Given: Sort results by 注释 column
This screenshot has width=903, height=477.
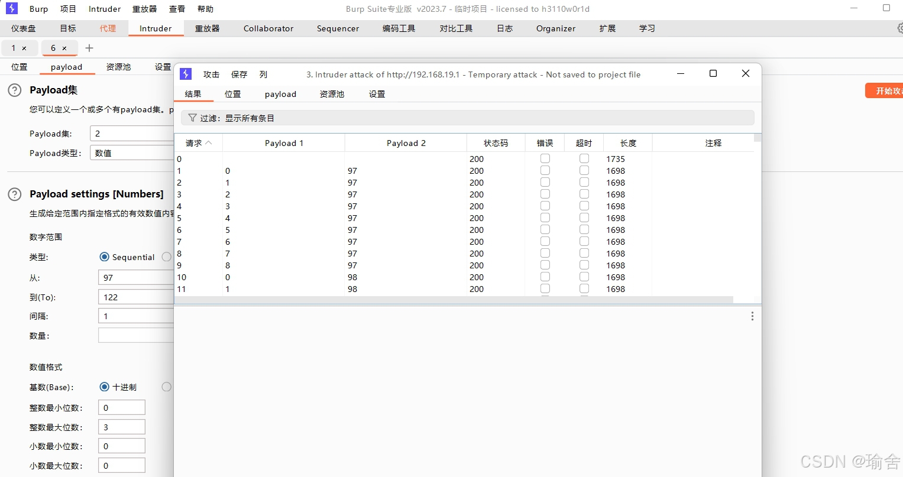Looking at the screenshot, I should [x=713, y=143].
